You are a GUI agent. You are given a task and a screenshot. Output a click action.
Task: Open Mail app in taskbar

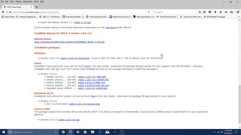[x=107, y=132]
